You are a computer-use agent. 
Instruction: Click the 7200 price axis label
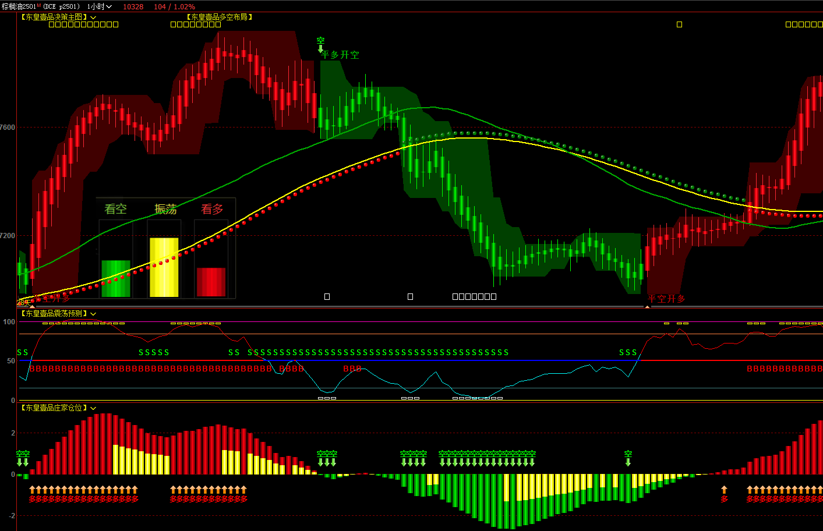coord(8,236)
